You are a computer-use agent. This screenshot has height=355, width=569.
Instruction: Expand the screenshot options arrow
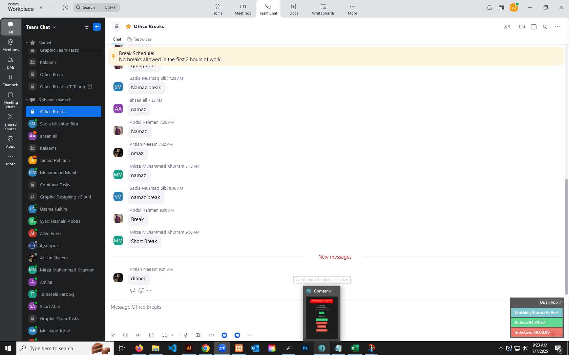click(172, 335)
